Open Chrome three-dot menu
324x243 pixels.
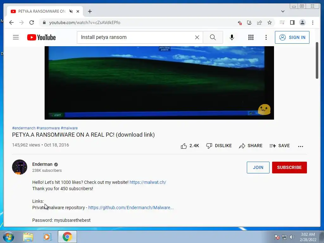pos(313,22)
